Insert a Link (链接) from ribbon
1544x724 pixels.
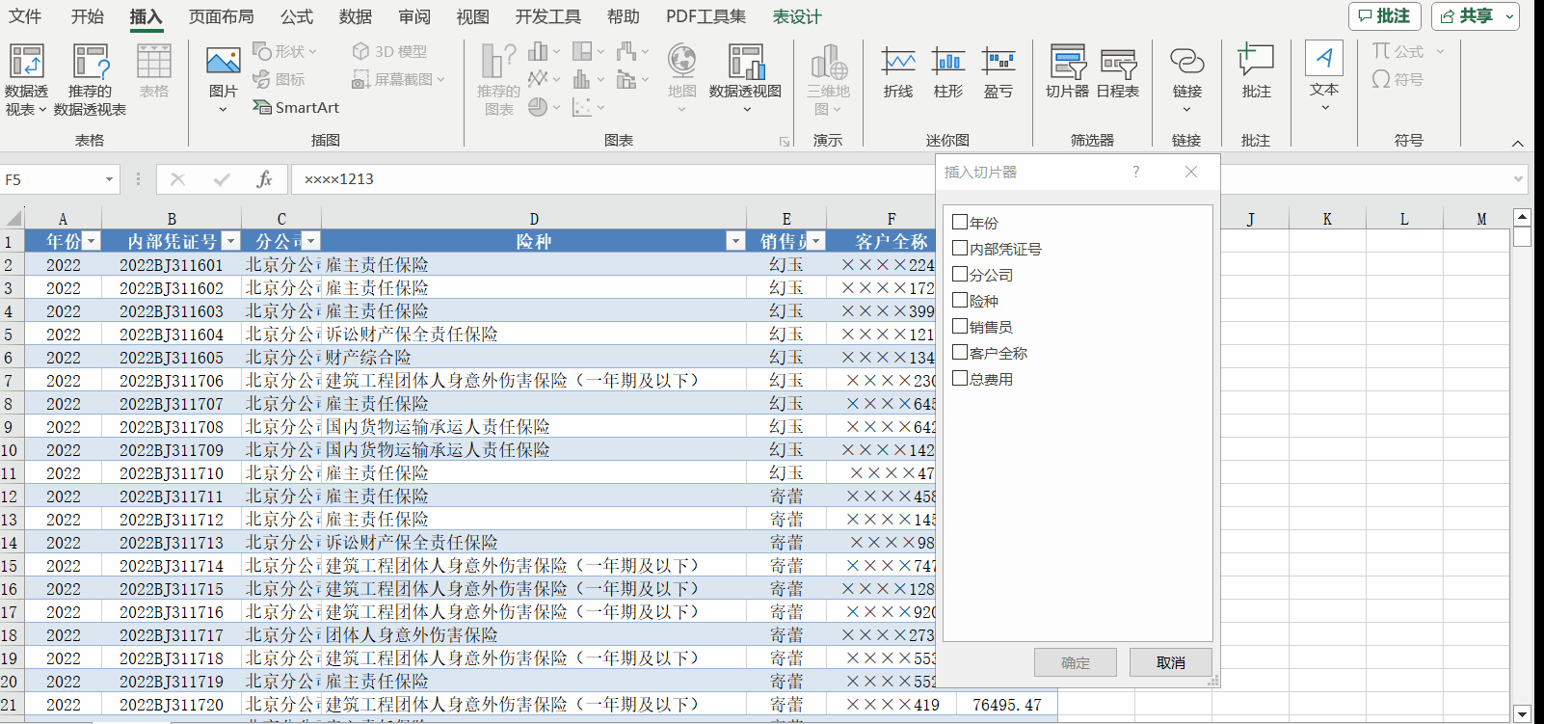(1186, 64)
